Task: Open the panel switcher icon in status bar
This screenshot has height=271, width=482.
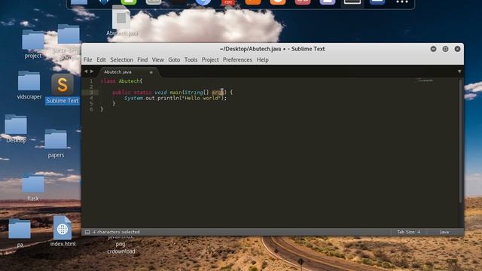Action: pos(87,232)
